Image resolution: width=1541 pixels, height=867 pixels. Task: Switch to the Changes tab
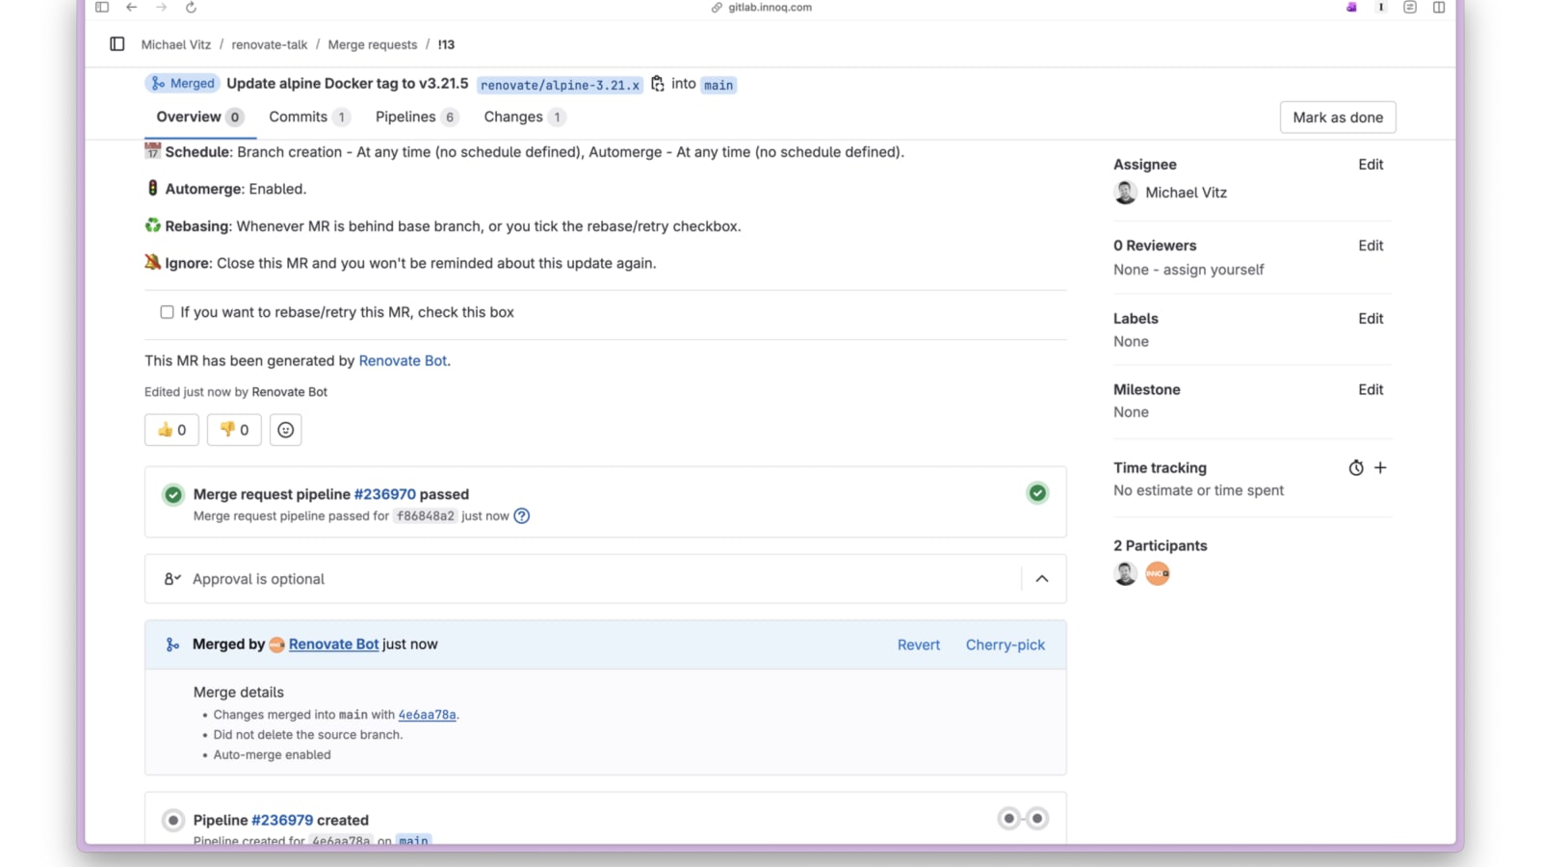524,117
